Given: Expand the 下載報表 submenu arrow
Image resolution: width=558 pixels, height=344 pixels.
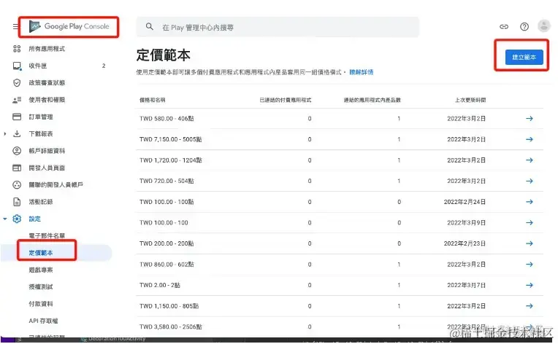Looking at the screenshot, I should (x=4, y=134).
